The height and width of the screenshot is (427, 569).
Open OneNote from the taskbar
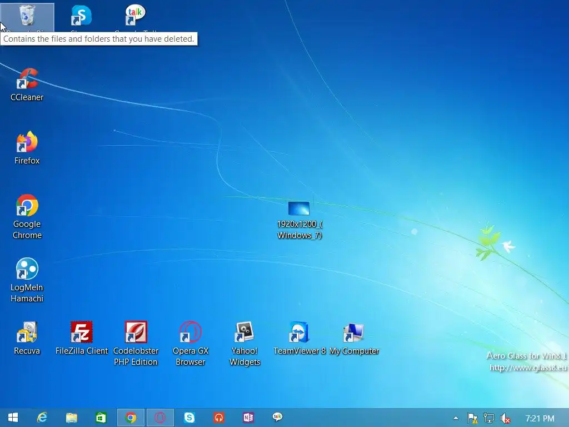click(x=248, y=418)
